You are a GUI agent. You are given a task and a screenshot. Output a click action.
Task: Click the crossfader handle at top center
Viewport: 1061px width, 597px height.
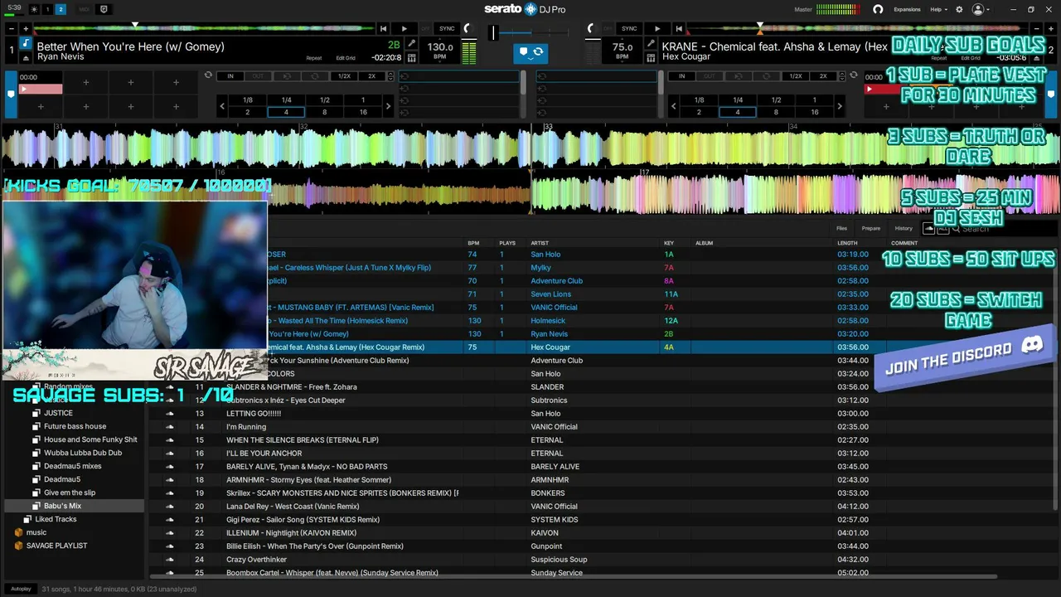(x=493, y=32)
